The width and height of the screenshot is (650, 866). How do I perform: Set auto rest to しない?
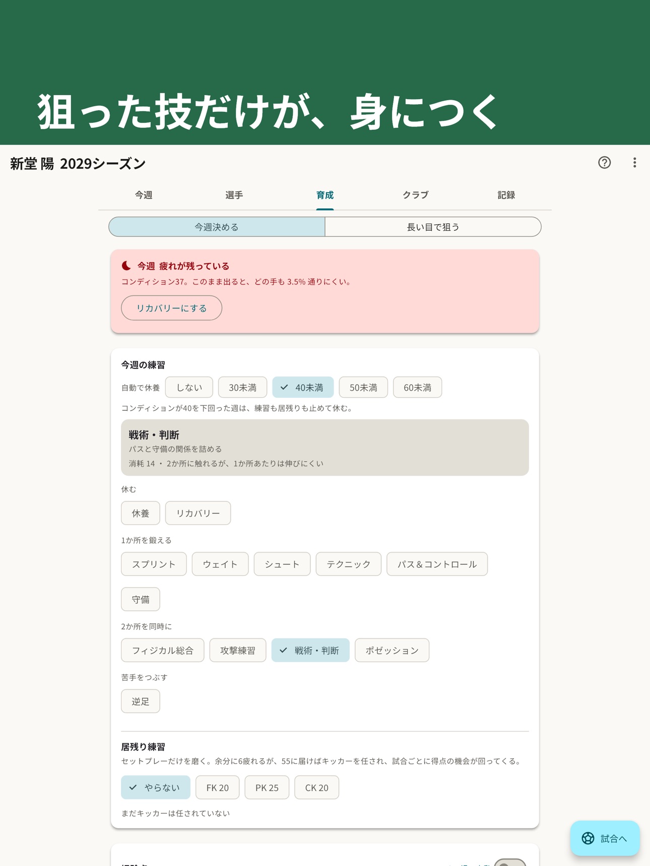[x=189, y=387]
